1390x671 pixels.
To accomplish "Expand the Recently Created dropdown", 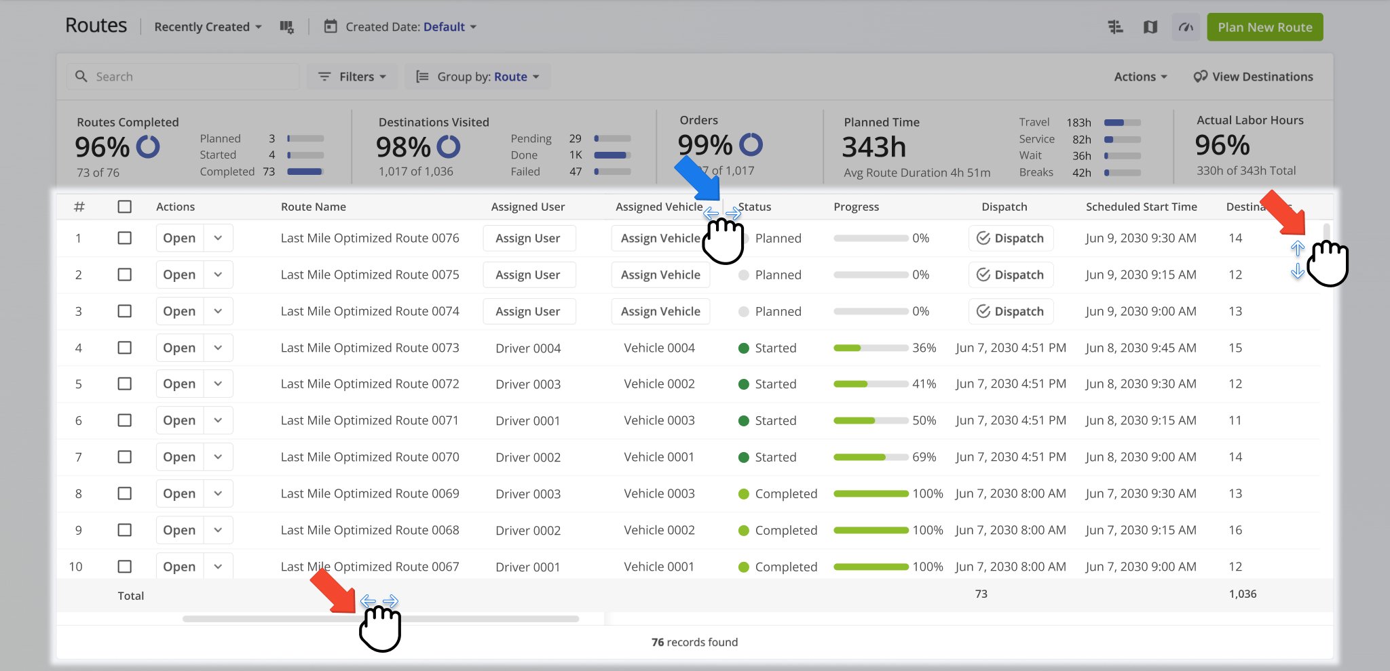I will pos(207,26).
